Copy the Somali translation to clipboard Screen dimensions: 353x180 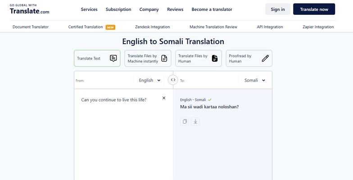coord(185,121)
